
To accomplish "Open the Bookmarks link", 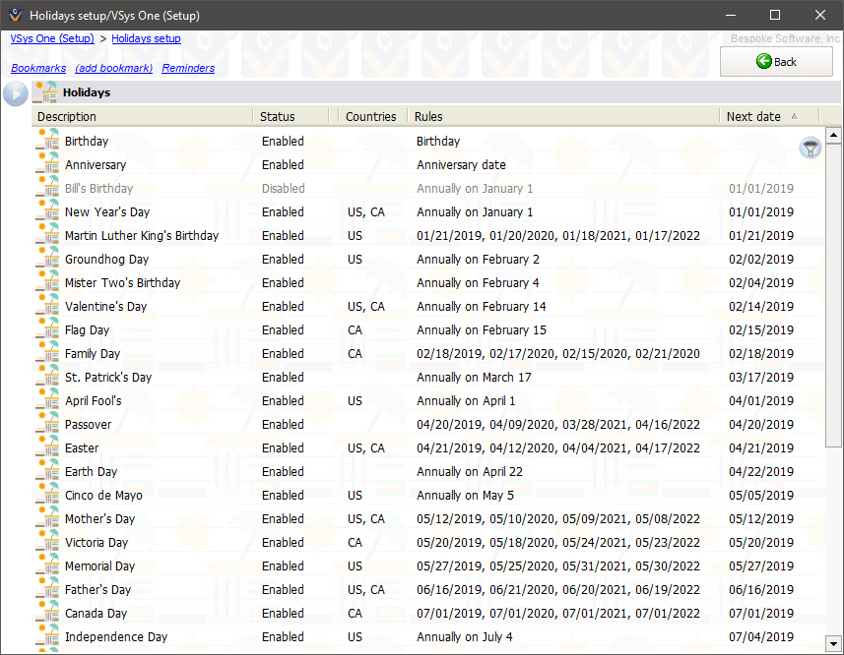I will click(38, 68).
